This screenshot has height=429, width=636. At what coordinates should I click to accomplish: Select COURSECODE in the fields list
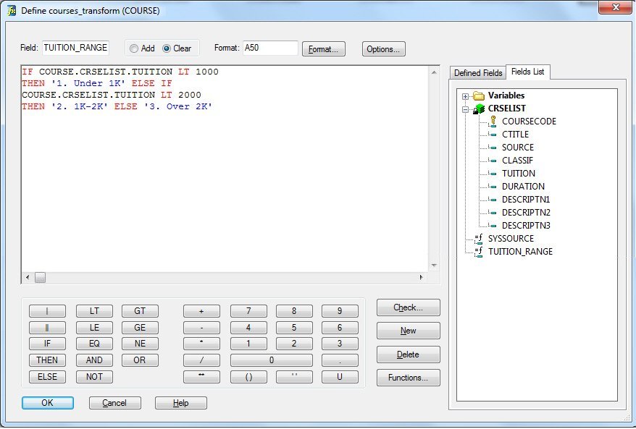point(529,122)
